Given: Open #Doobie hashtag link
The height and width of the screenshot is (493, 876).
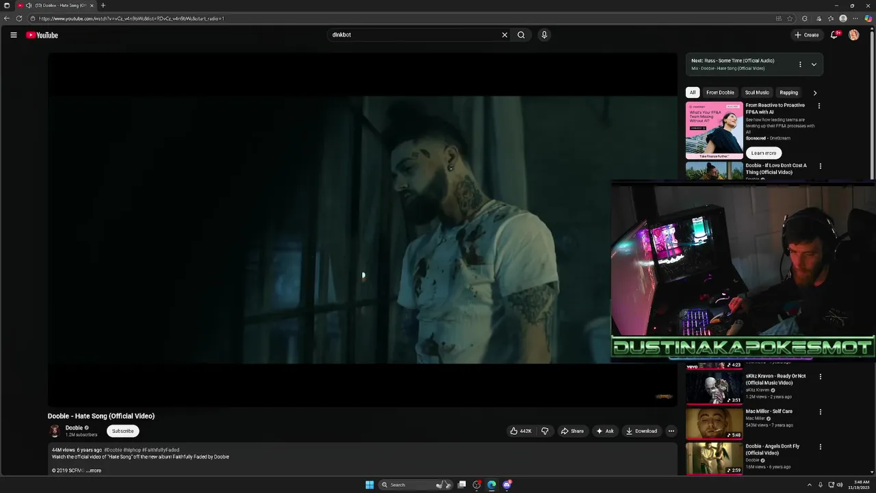Looking at the screenshot, I should click(x=113, y=450).
